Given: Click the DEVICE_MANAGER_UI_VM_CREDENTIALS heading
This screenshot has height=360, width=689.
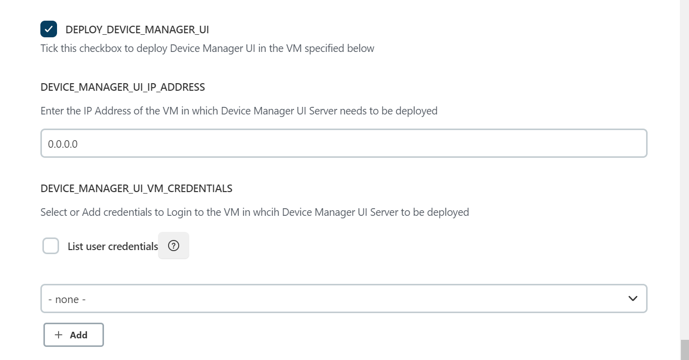Looking at the screenshot, I should (x=136, y=189).
